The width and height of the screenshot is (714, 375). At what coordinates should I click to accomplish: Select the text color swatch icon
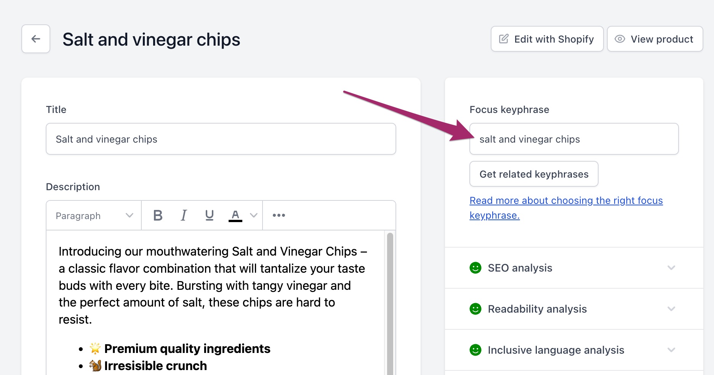pos(235,215)
